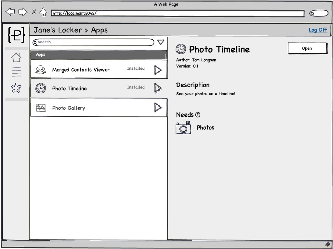Screen dimensions: 333x249
Task: Click the Version: 0.1 text
Action: coord(187,66)
